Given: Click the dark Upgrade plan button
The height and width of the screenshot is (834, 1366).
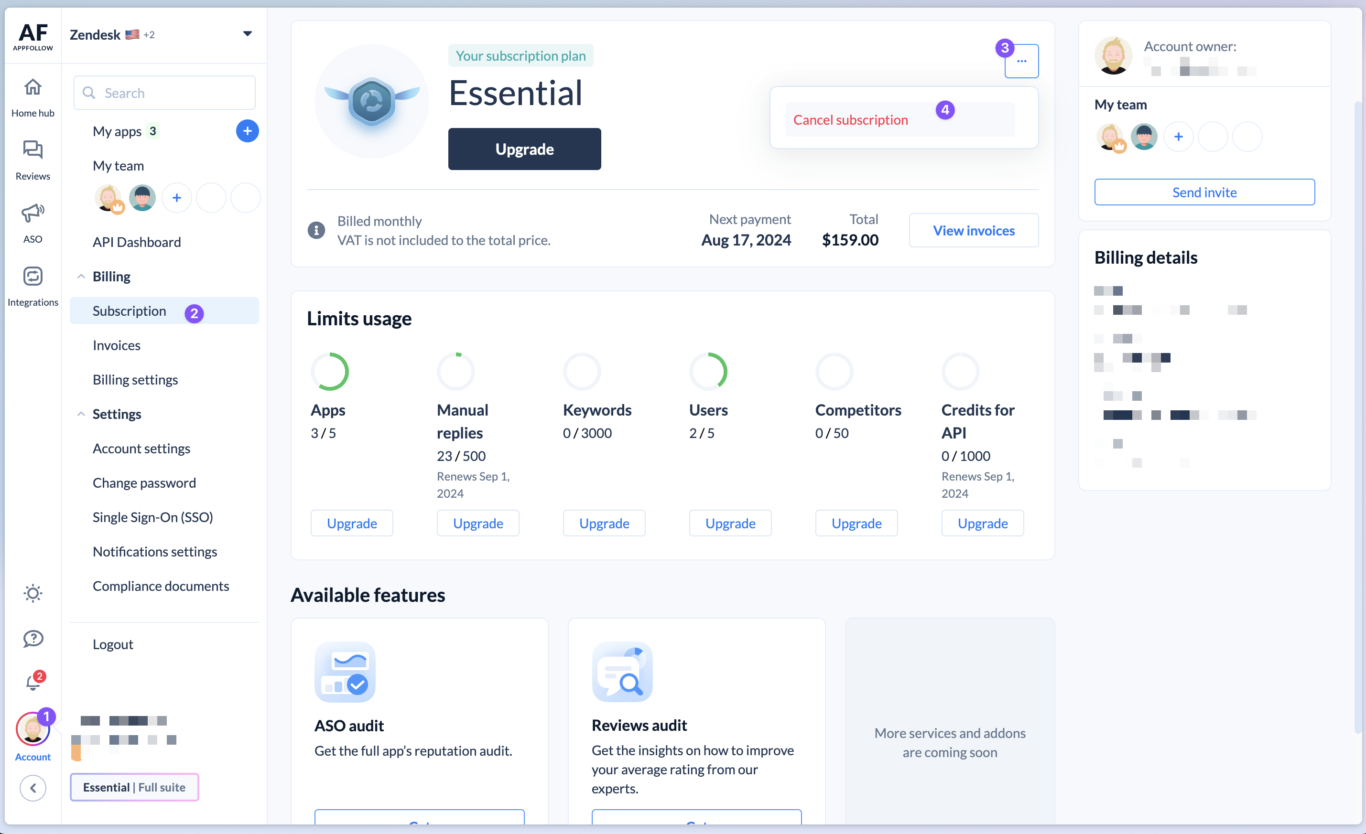Looking at the screenshot, I should pyautogui.click(x=524, y=149).
